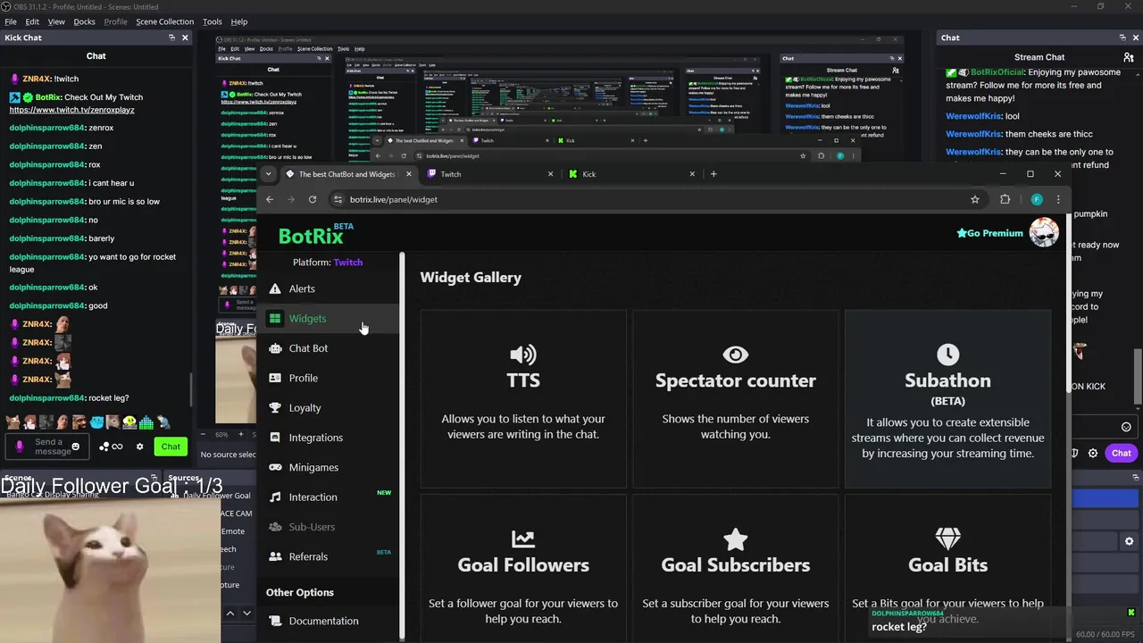The width and height of the screenshot is (1143, 643).
Task: Open the Docks menu in OBS
Action: click(x=84, y=21)
